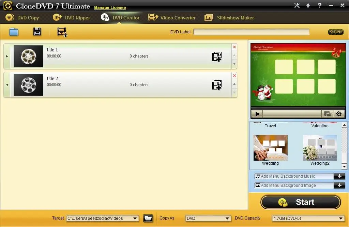Click the menu preview progress bar
Image resolution: width=349 pixels, height=227 pixels.
[292, 114]
